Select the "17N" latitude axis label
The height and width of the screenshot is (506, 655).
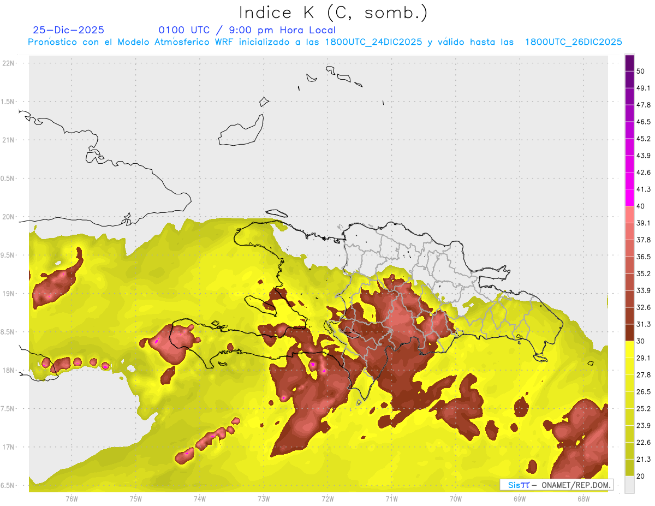[9, 447]
